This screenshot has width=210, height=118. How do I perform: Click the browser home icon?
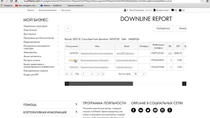pyautogui.click(x=16, y=1)
